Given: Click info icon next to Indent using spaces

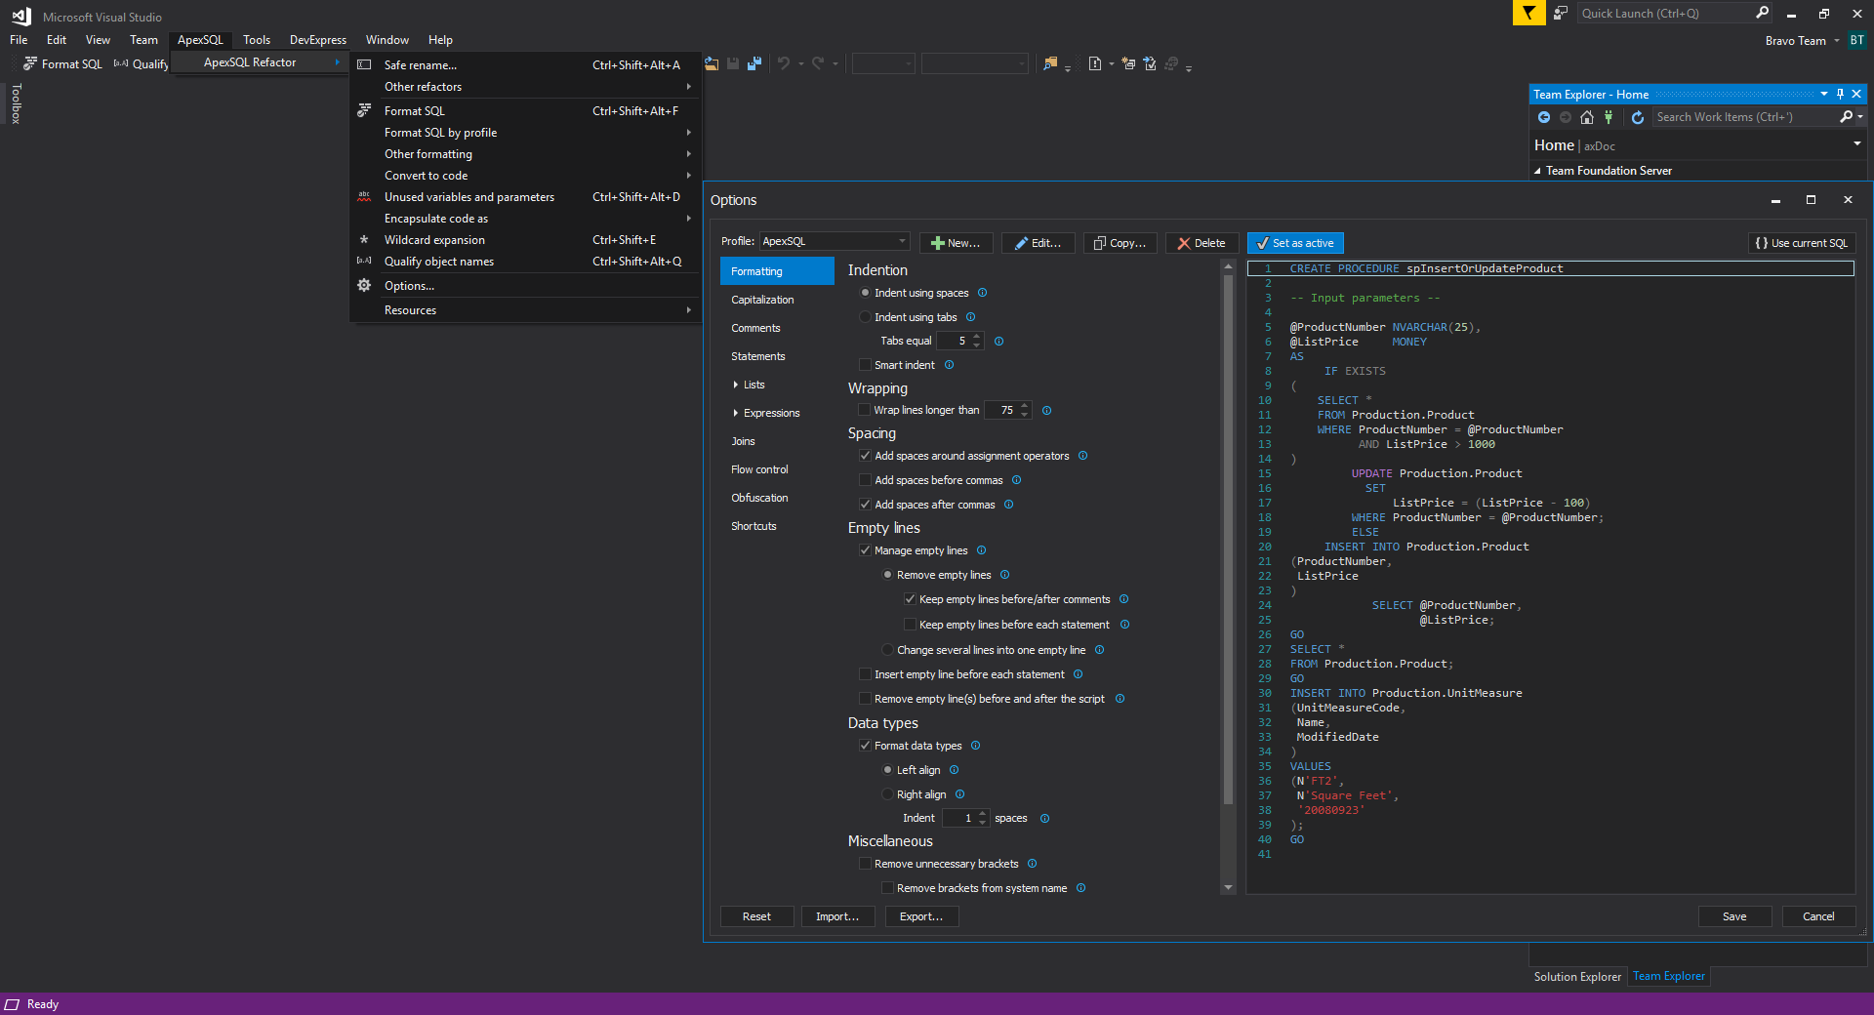Looking at the screenshot, I should click(x=982, y=293).
